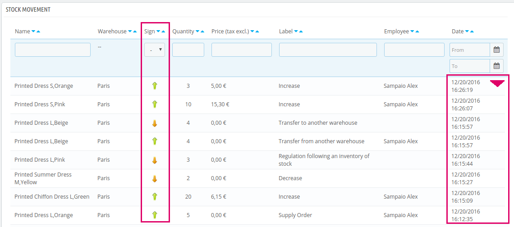Focus the Employee filter field
514x227 pixels.
point(413,50)
